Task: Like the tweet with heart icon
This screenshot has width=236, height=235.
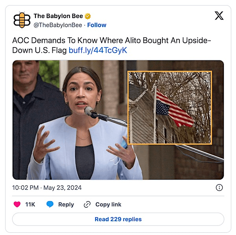Action: [x=17, y=204]
